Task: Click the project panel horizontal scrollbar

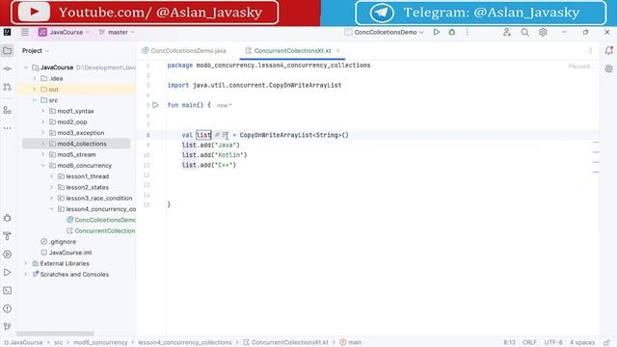Action: point(55,334)
